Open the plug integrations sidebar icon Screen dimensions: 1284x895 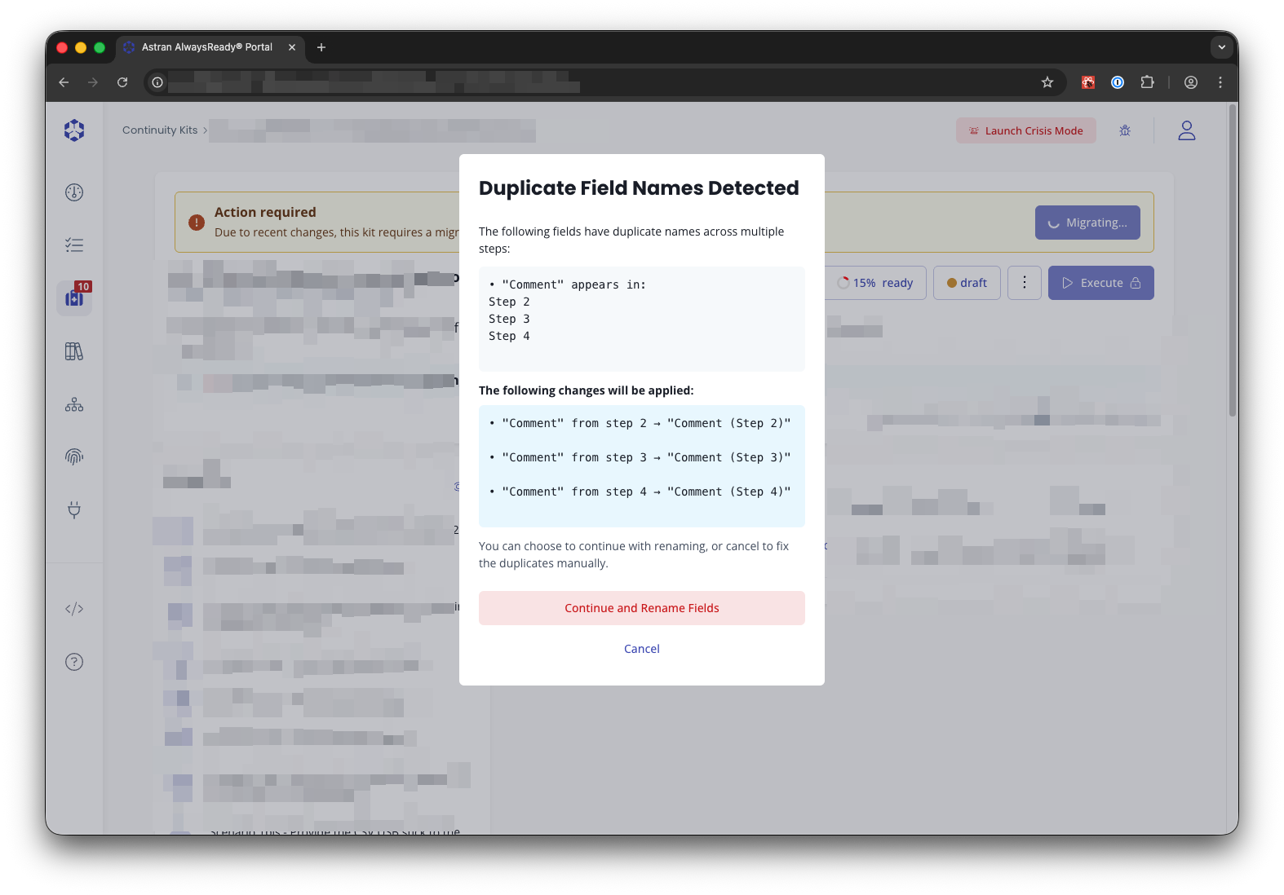[x=74, y=510]
